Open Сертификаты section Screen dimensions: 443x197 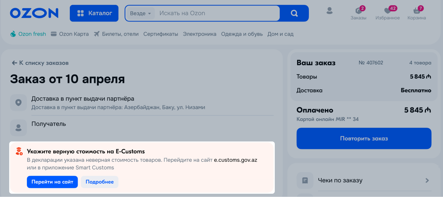coord(161,34)
